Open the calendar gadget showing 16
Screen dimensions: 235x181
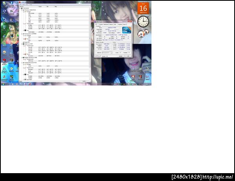tap(143, 8)
